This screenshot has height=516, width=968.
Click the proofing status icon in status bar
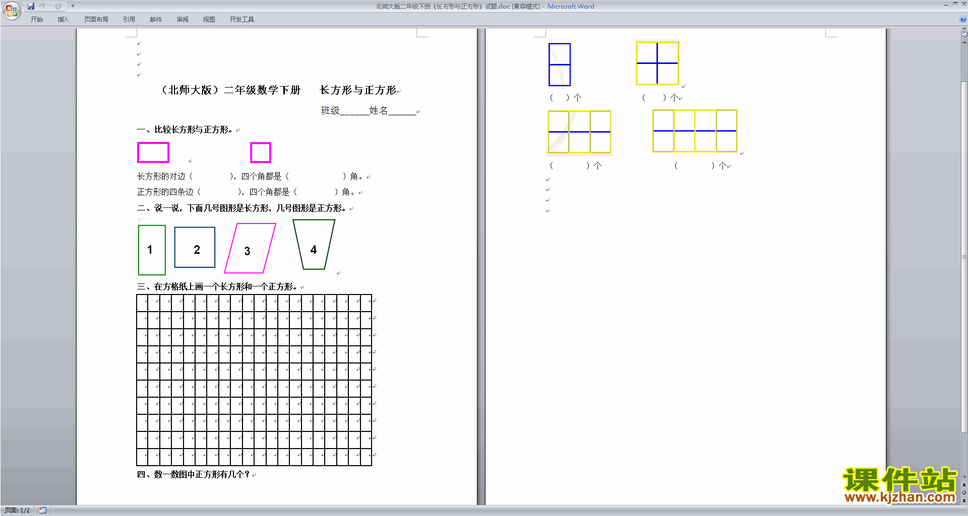coord(42,510)
